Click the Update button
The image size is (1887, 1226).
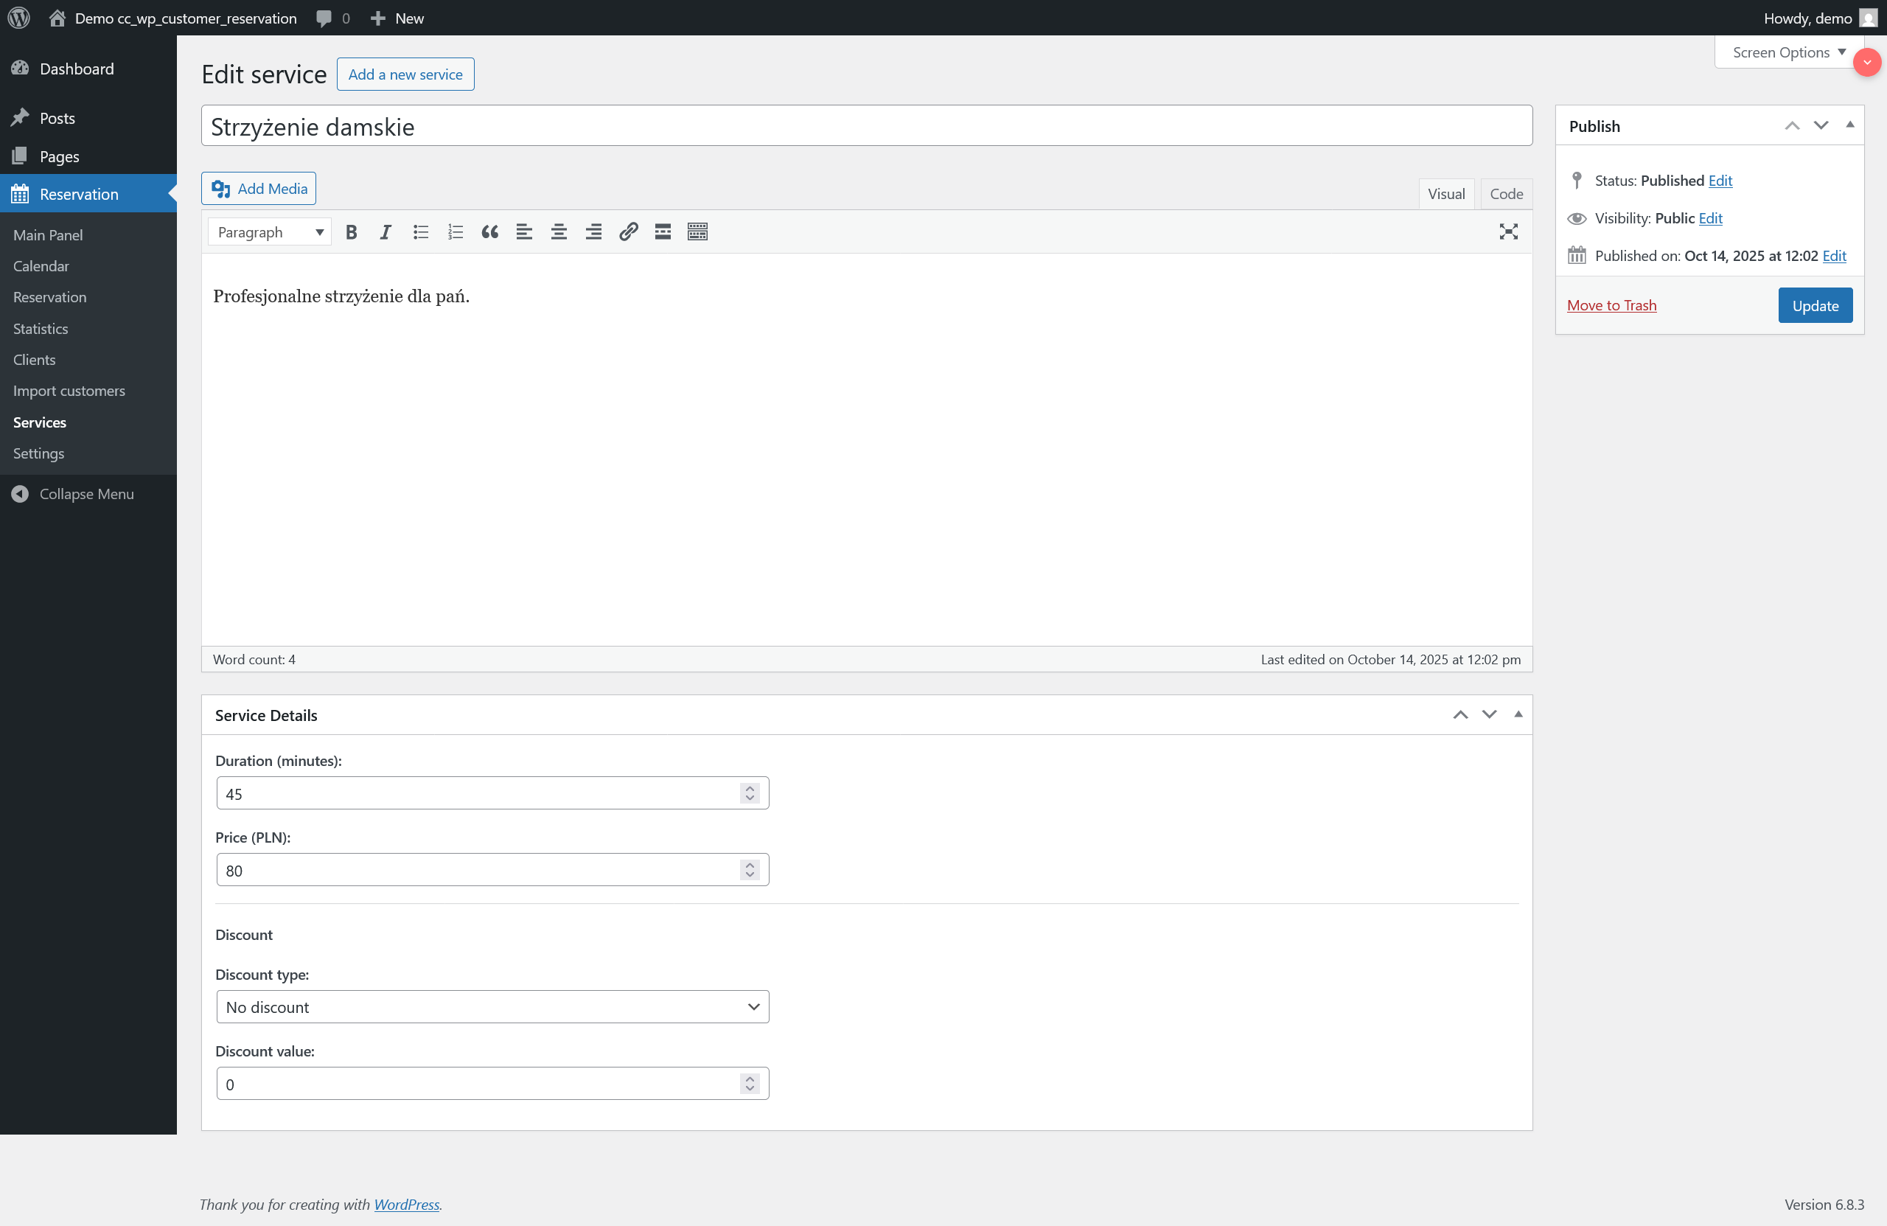pyautogui.click(x=1814, y=305)
